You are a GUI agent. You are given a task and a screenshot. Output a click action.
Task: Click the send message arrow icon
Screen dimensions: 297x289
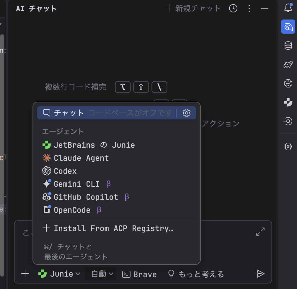point(260,274)
